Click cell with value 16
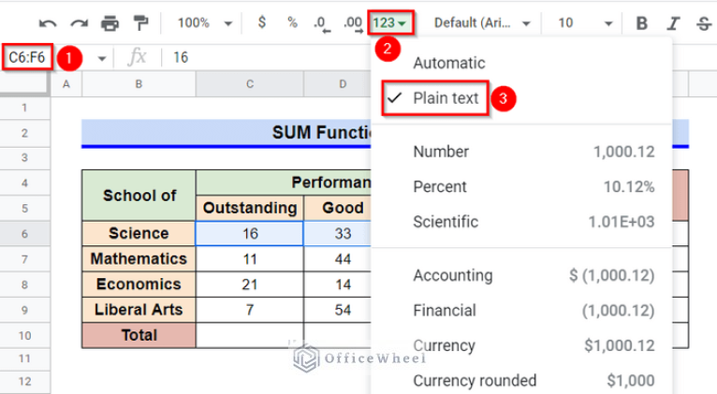Viewport: 717px width, 394px height. (x=250, y=234)
